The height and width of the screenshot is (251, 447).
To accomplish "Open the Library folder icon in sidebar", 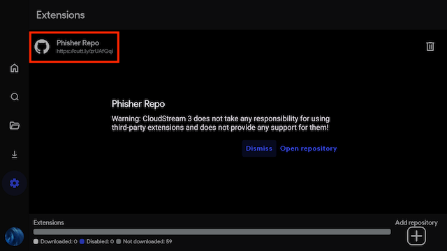I will pos(15,125).
